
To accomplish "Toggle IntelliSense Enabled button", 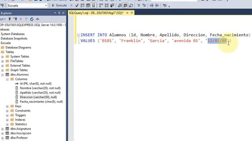I will (93, 5).
